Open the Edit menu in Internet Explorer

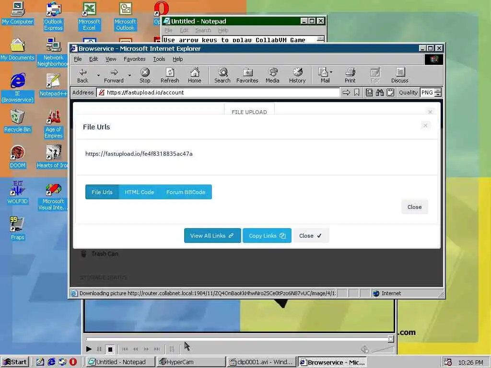coord(94,59)
